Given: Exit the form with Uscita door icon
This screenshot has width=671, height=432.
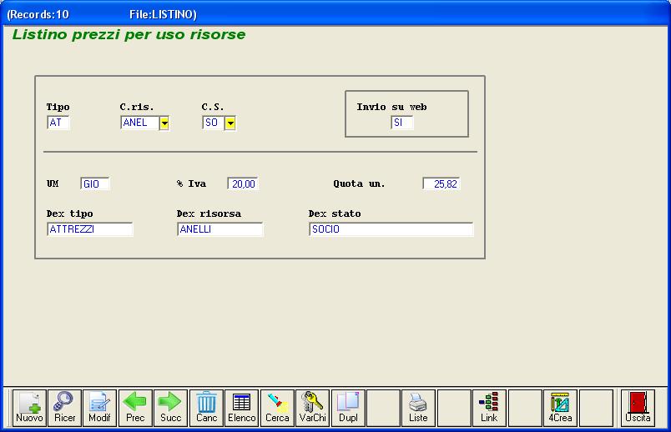Looking at the screenshot, I should click(638, 407).
